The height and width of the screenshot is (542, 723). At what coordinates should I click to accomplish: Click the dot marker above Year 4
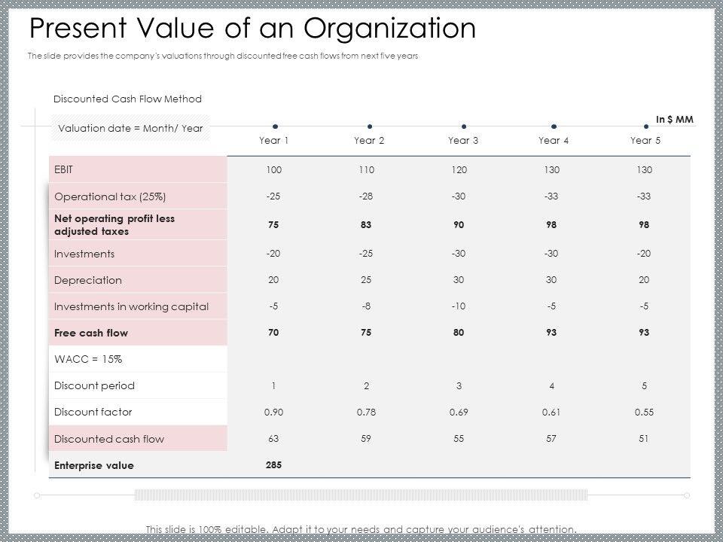(554, 126)
